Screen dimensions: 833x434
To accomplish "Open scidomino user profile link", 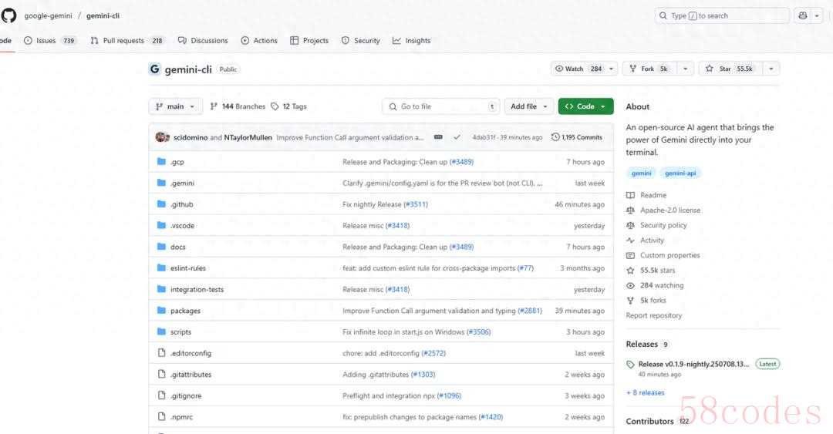I will 191,137.
